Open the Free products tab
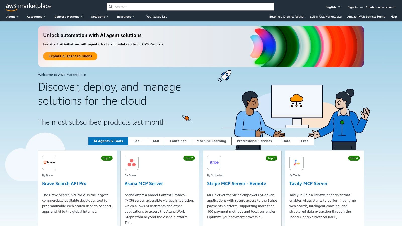Image resolution: width=402 pixels, height=226 pixels. pyautogui.click(x=305, y=141)
